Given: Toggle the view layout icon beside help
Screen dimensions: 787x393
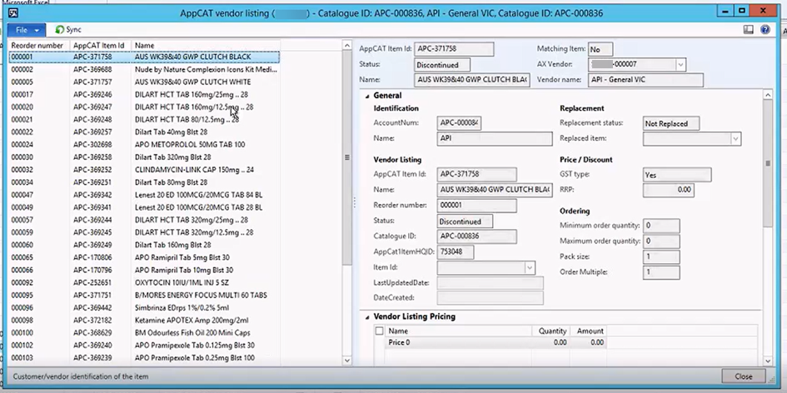Looking at the screenshot, I should coord(749,30).
